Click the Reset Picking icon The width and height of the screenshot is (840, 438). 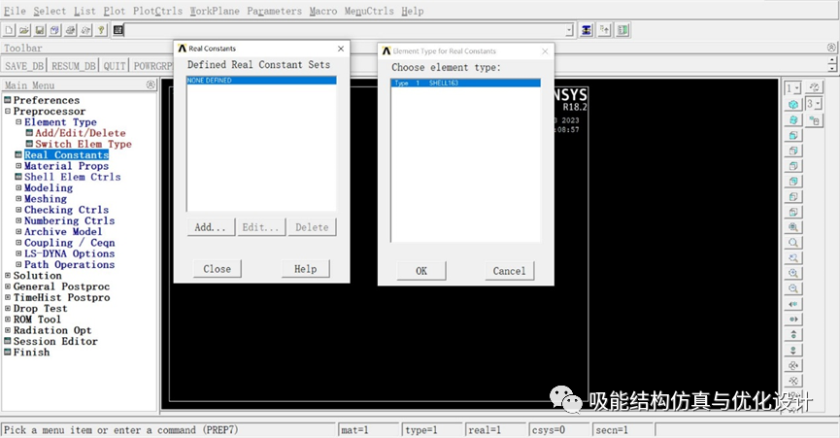(605, 30)
